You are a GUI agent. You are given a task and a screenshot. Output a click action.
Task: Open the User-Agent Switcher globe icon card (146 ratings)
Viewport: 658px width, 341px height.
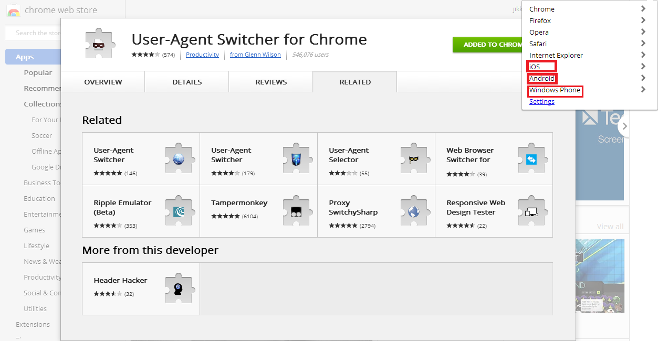[141, 158]
